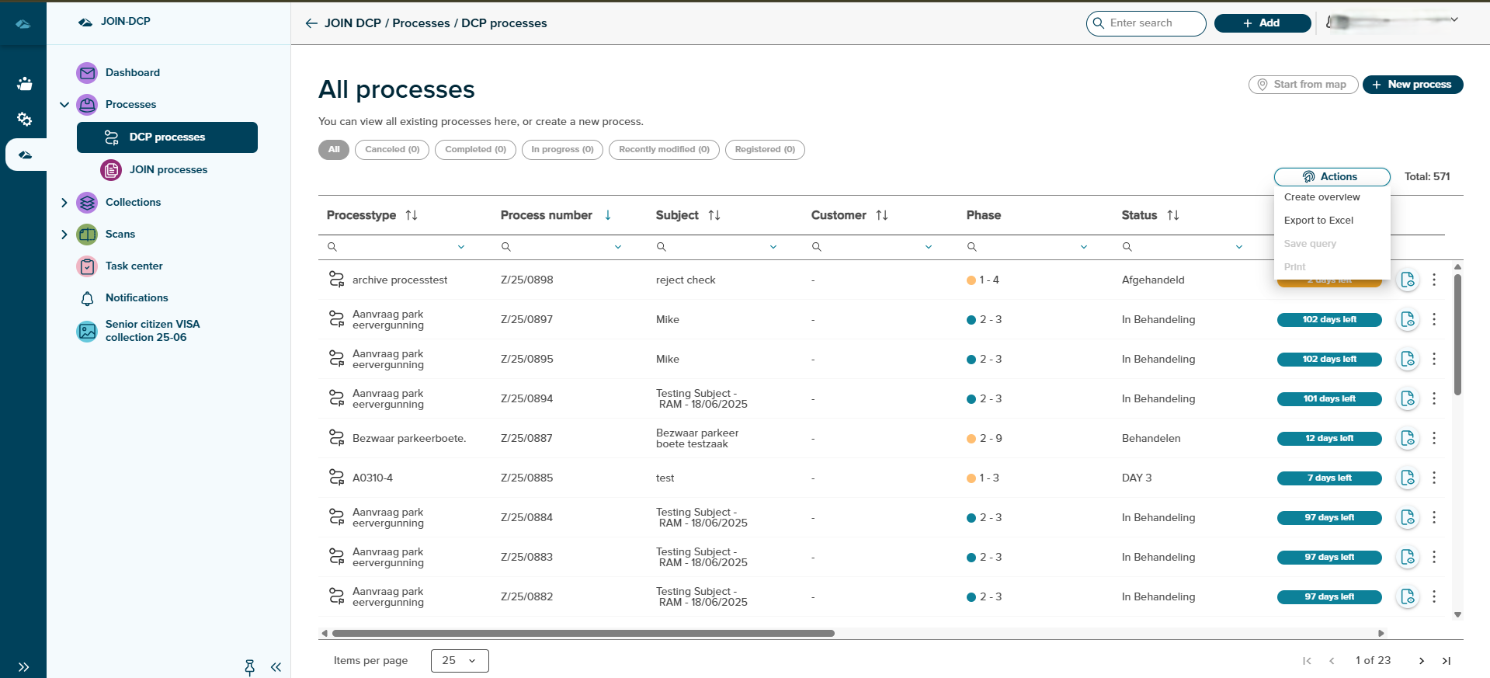Open the gear settings icon in left rail
This screenshot has height=678, width=1490.
click(x=24, y=119)
